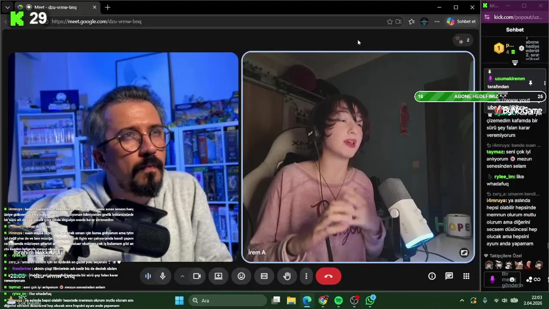Expand the Kick gift leaderboard chevron
Viewport: 549px width, 309px height.
[x=515, y=63]
